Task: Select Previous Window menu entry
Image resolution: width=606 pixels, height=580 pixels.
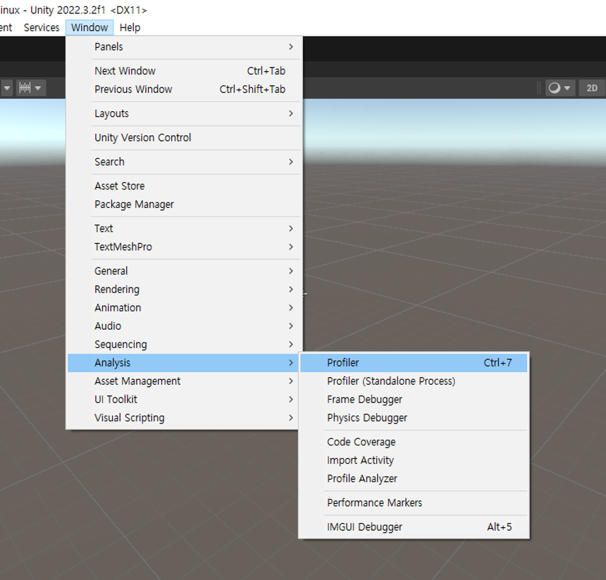Action: coord(183,90)
